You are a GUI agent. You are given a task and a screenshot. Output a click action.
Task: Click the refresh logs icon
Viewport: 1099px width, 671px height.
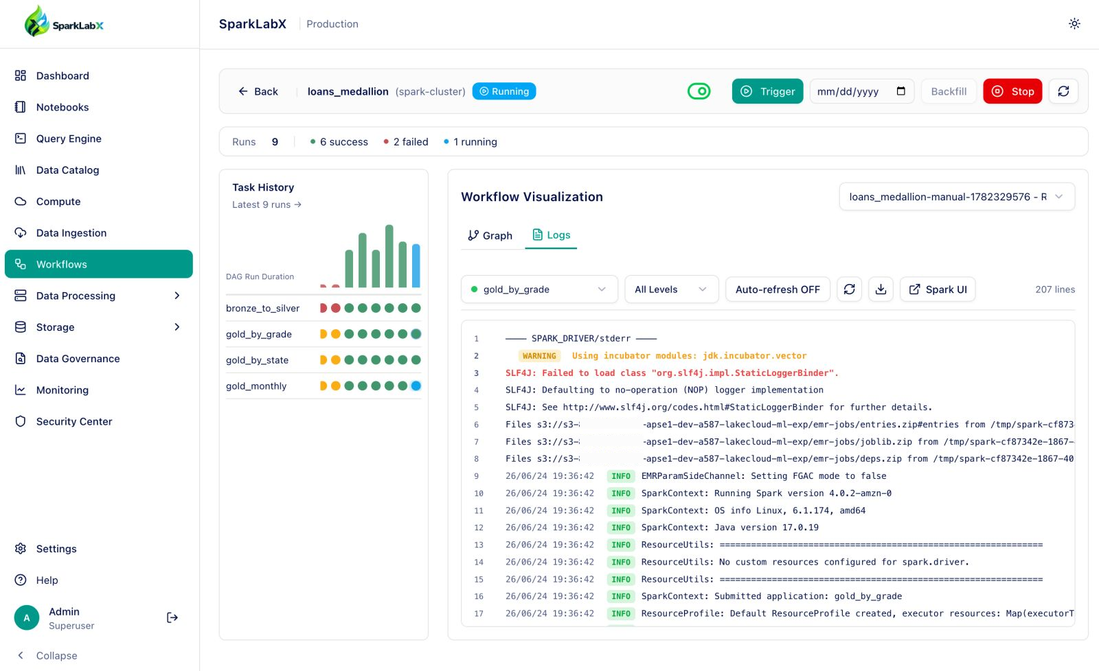[x=849, y=290]
